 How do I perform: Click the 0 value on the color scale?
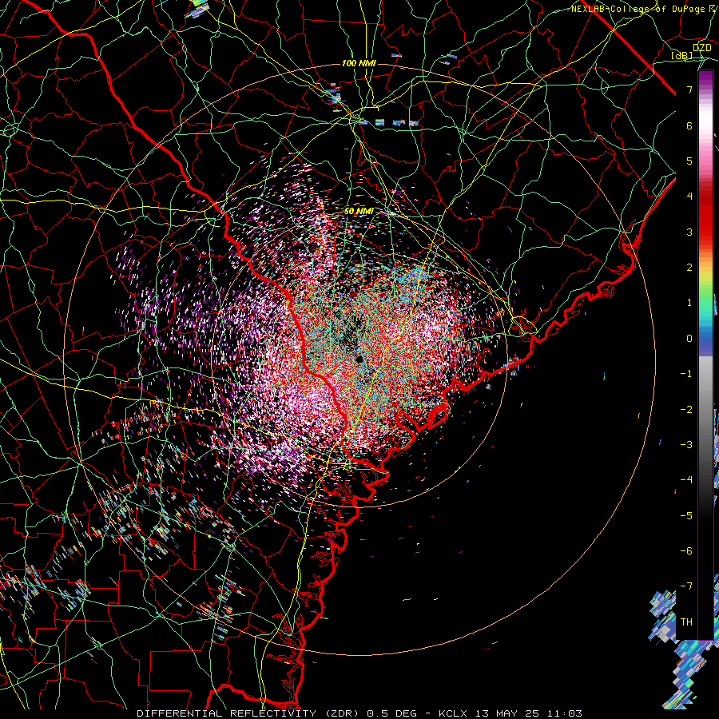(x=689, y=339)
